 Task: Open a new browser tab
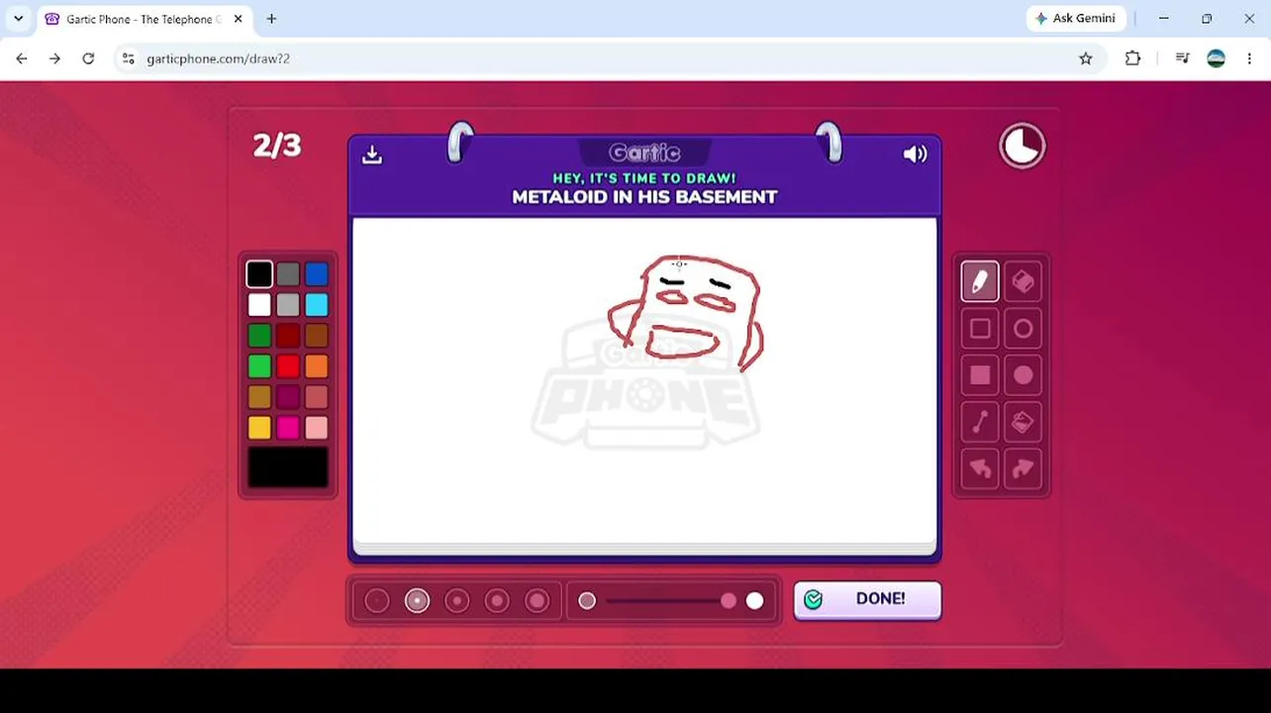pyautogui.click(x=271, y=19)
